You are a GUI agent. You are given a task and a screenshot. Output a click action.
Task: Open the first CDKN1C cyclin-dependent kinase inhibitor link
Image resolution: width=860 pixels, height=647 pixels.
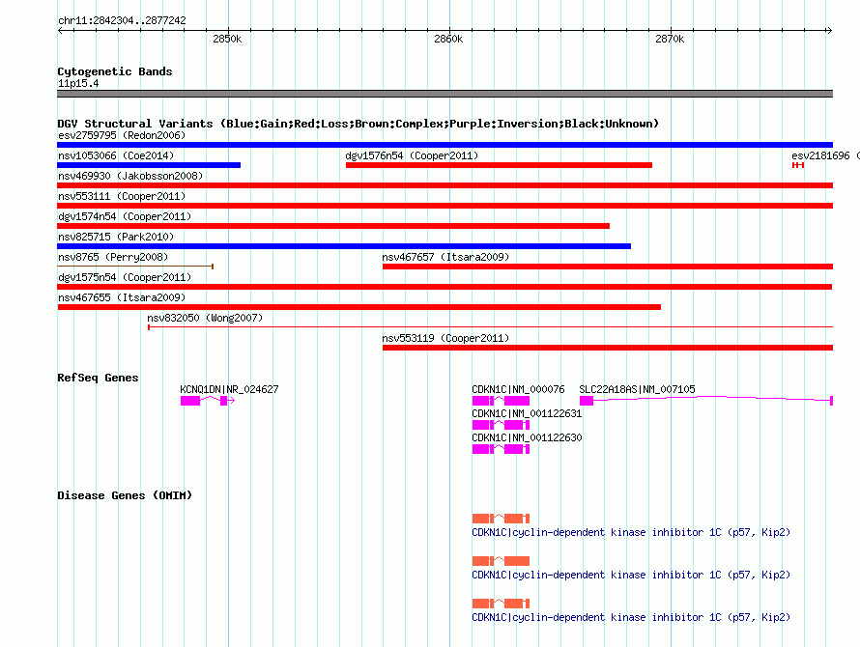pos(631,532)
